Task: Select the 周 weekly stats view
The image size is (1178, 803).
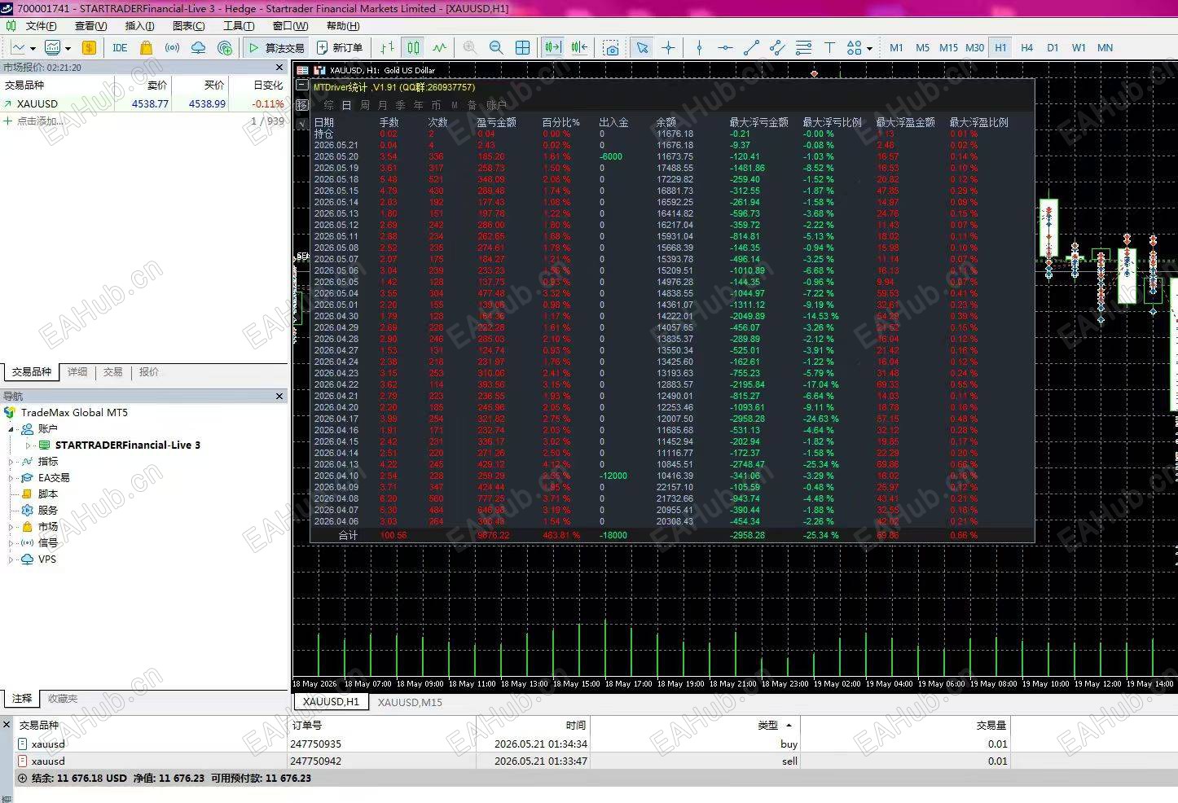Action: [365, 105]
